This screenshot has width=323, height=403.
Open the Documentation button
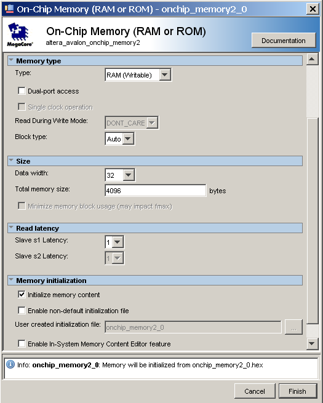[284, 41]
